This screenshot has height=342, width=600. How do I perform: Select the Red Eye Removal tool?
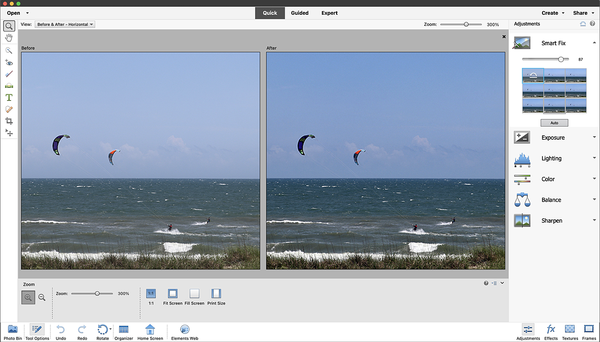(x=9, y=63)
